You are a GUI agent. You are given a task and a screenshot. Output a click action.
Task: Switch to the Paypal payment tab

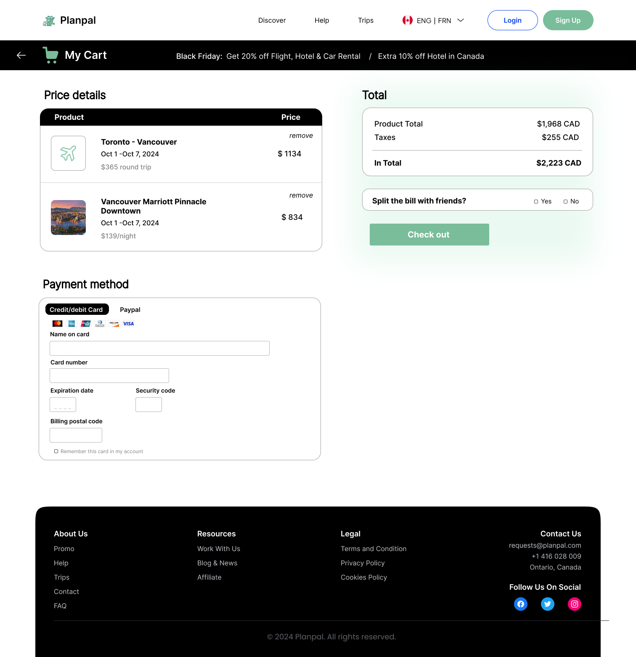click(130, 310)
